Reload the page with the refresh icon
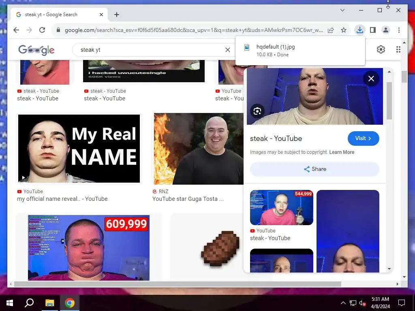The height and width of the screenshot is (311, 415). [x=42, y=30]
